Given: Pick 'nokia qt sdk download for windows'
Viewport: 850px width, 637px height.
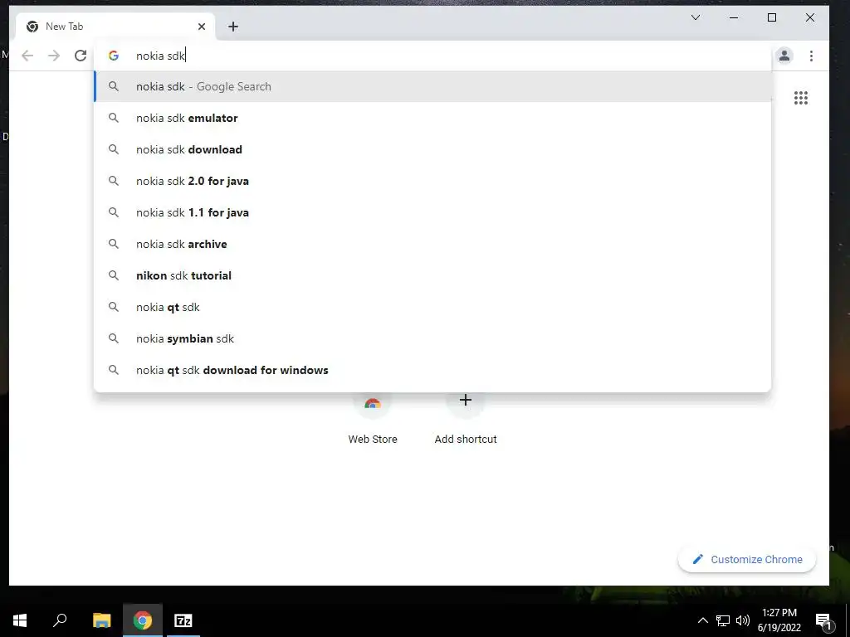Looking at the screenshot, I should tap(432, 370).
